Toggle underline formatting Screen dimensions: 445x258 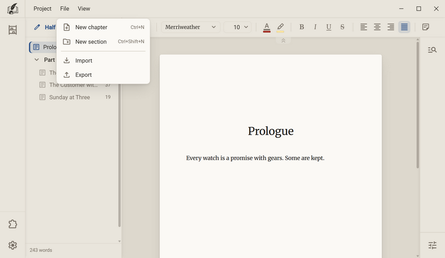coord(329,27)
